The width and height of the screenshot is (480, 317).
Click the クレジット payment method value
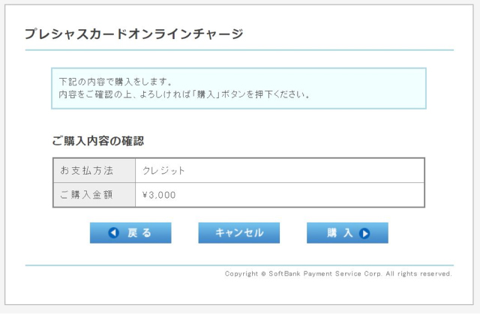(163, 170)
